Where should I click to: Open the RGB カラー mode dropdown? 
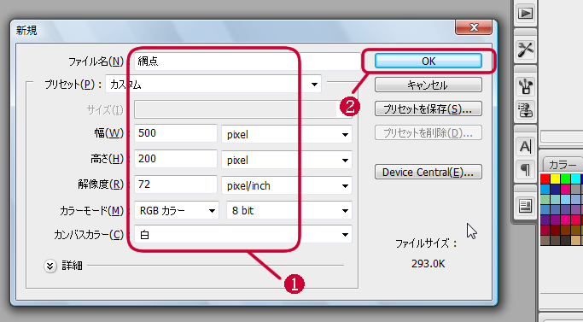[176, 211]
